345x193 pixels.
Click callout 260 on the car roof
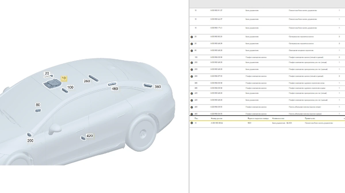tap(87, 81)
